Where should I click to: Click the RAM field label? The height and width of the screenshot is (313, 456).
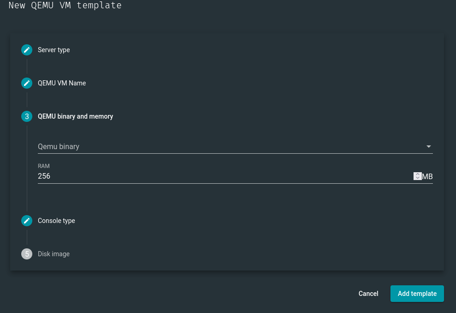click(x=44, y=166)
